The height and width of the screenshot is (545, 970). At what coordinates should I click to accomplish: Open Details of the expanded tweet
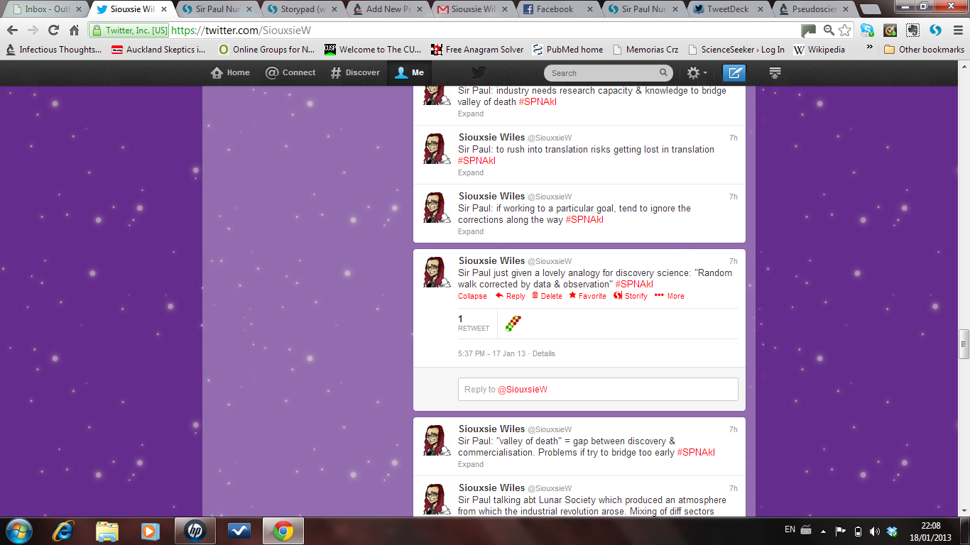[x=544, y=353]
